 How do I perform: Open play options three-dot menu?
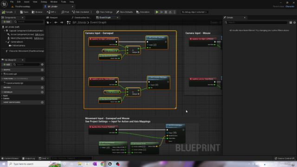point(174,12)
